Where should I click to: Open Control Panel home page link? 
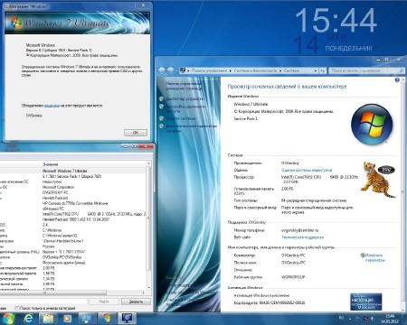[184, 86]
